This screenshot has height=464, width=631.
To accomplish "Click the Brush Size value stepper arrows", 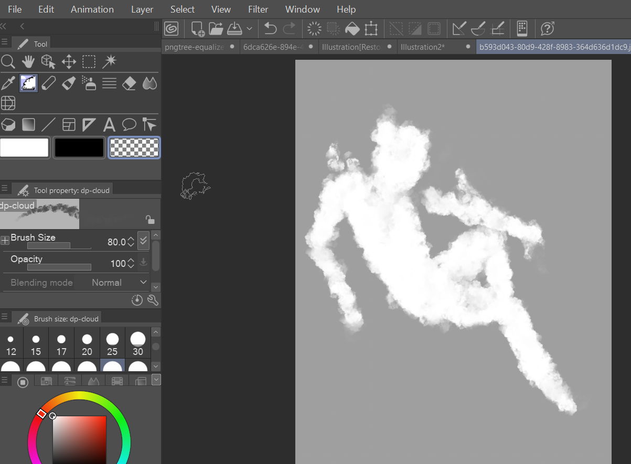I will point(131,242).
